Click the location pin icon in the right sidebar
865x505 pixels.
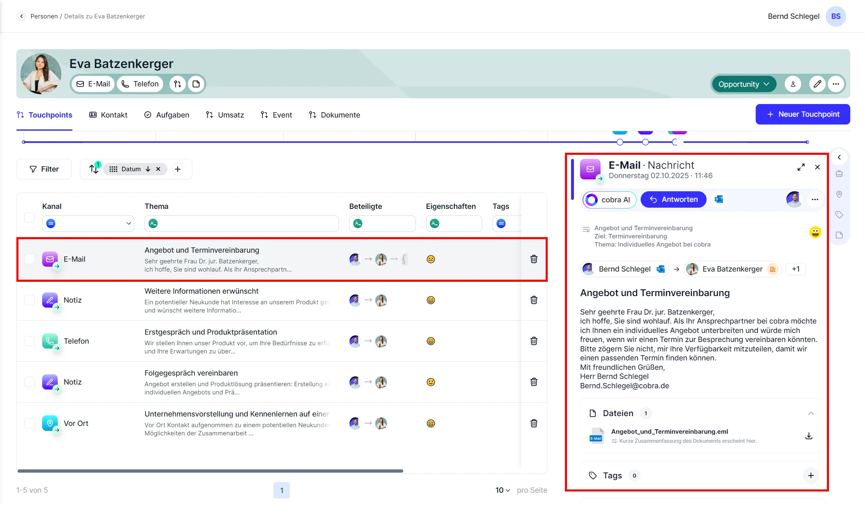(839, 194)
